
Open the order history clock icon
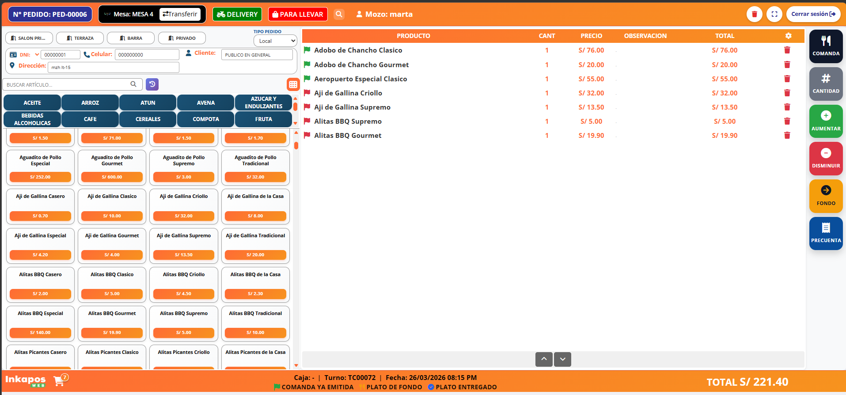pos(152,84)
